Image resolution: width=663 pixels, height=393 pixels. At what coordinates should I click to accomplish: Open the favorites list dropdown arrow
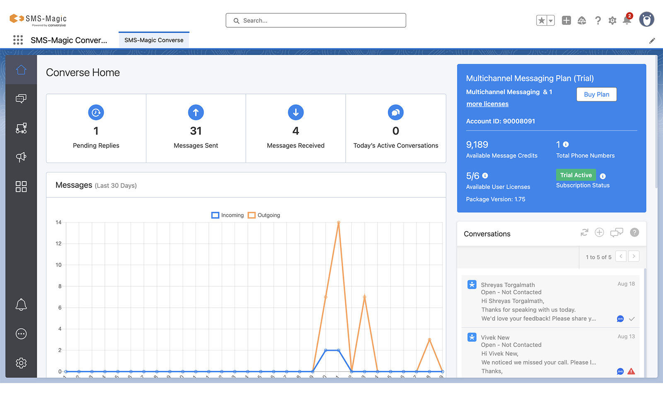[x=551, y=20]
